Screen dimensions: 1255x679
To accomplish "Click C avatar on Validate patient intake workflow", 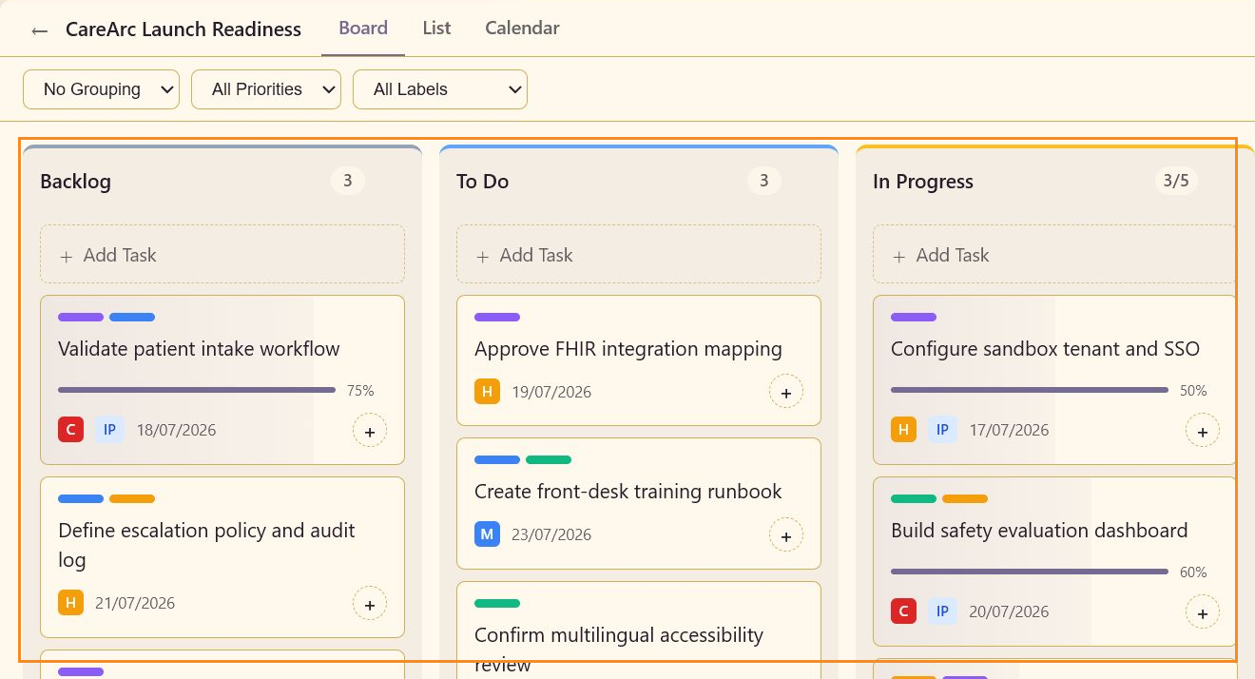I will tap(70, 430).
